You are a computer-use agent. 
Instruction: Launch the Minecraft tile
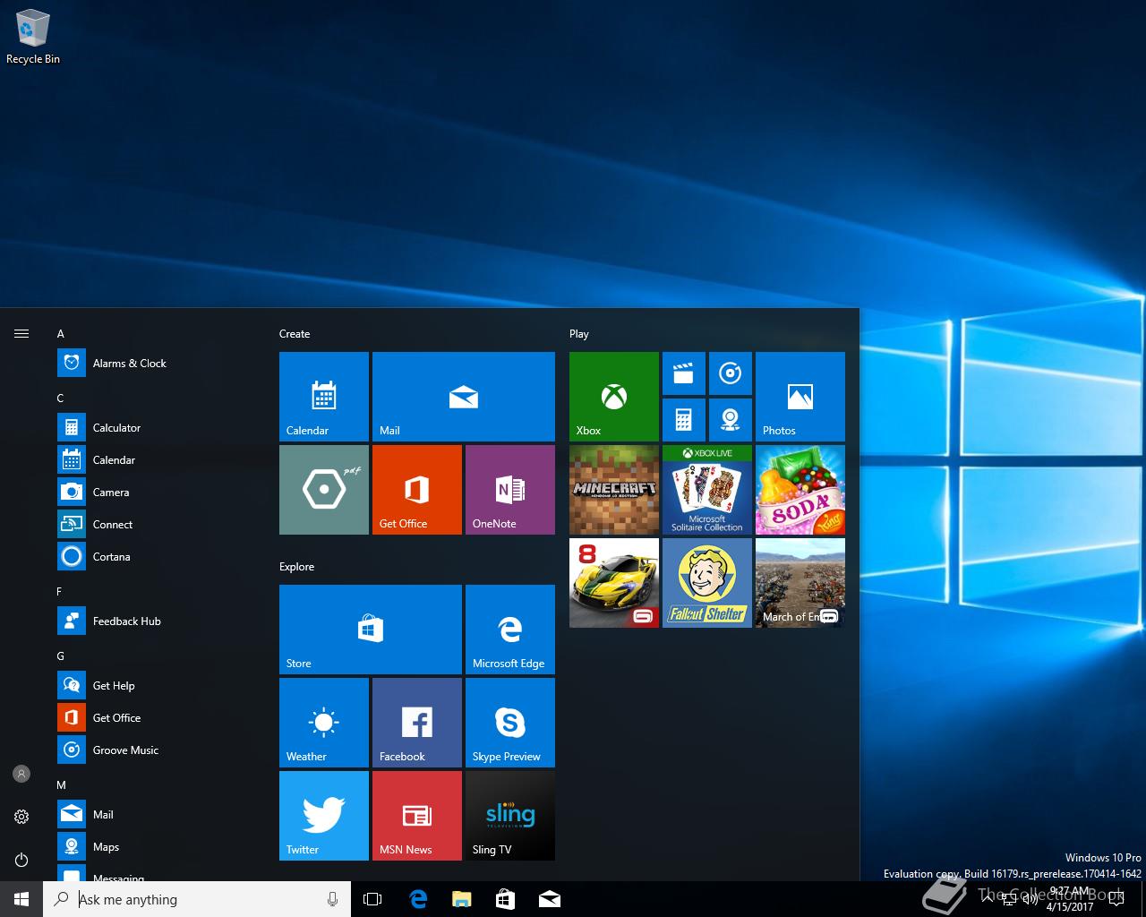coord(614,490)
